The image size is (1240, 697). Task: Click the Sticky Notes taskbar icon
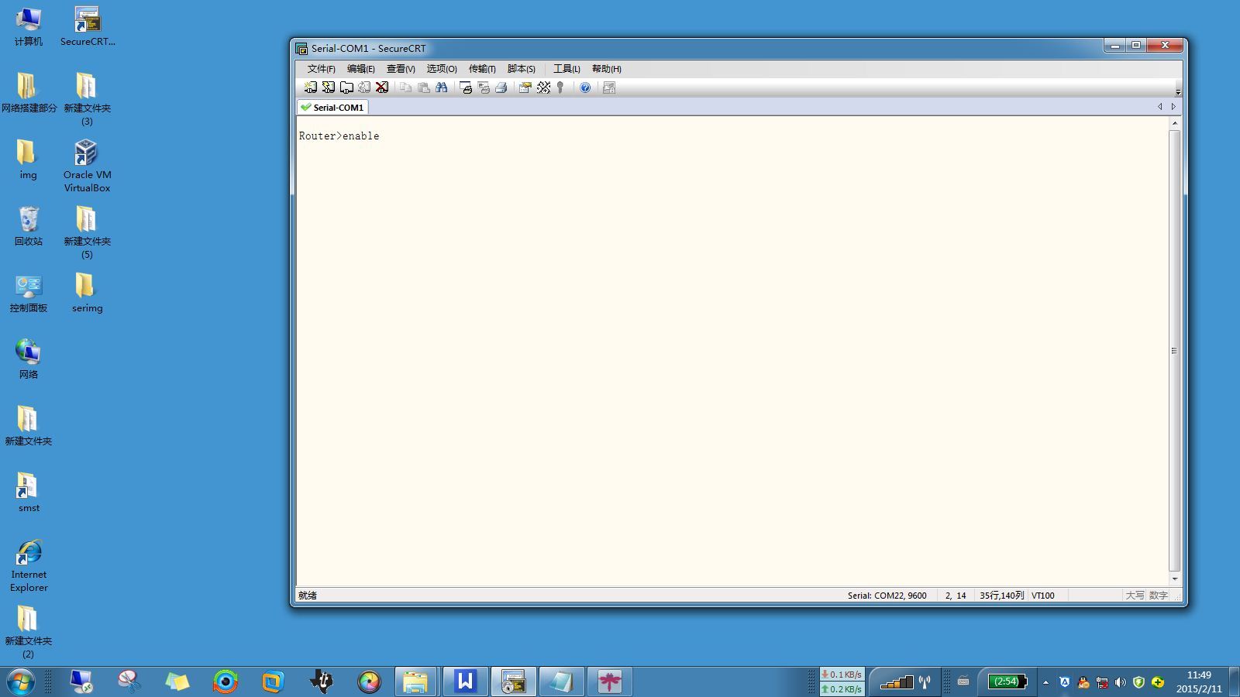(x=177, y=682)
